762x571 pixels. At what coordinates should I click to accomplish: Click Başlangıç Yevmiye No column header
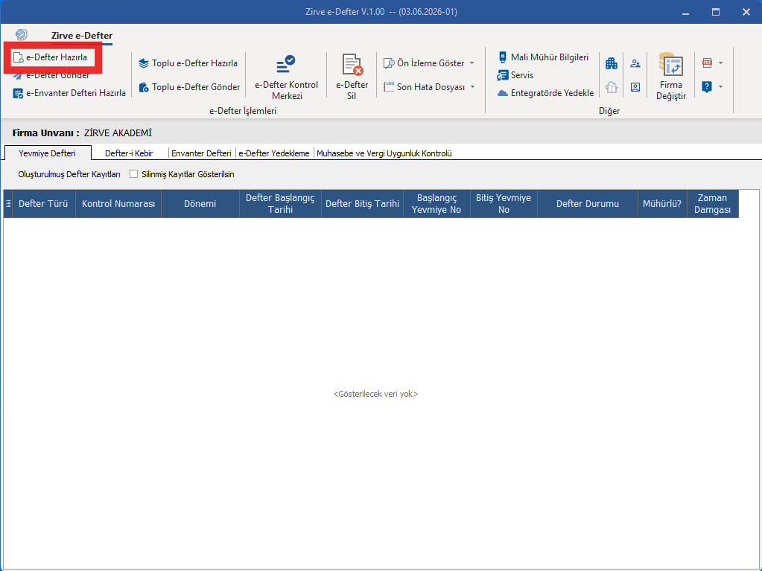[436, 204]
